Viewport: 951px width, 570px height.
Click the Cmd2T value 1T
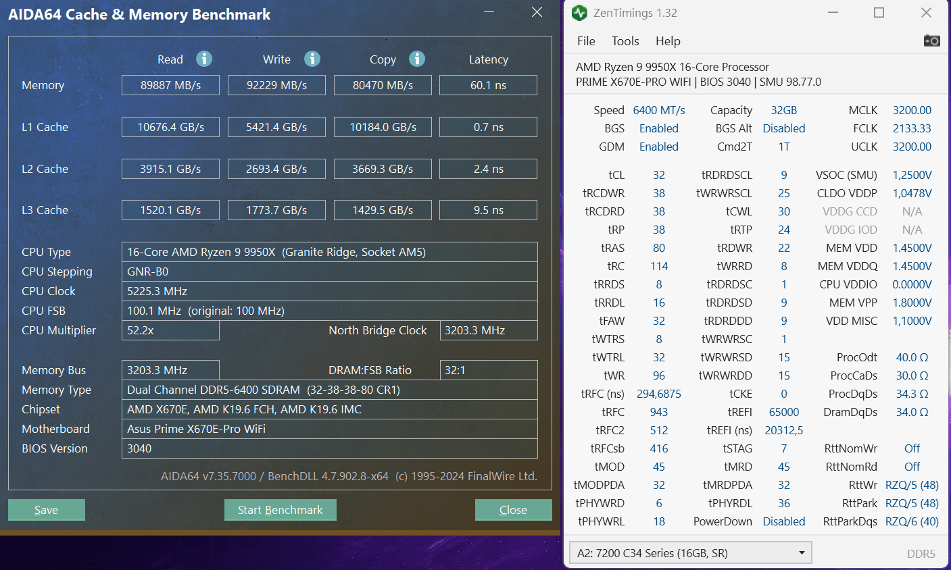tap(784, 147)
